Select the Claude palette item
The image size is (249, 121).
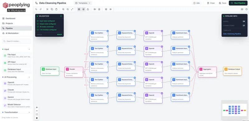(x=17, y=91)
